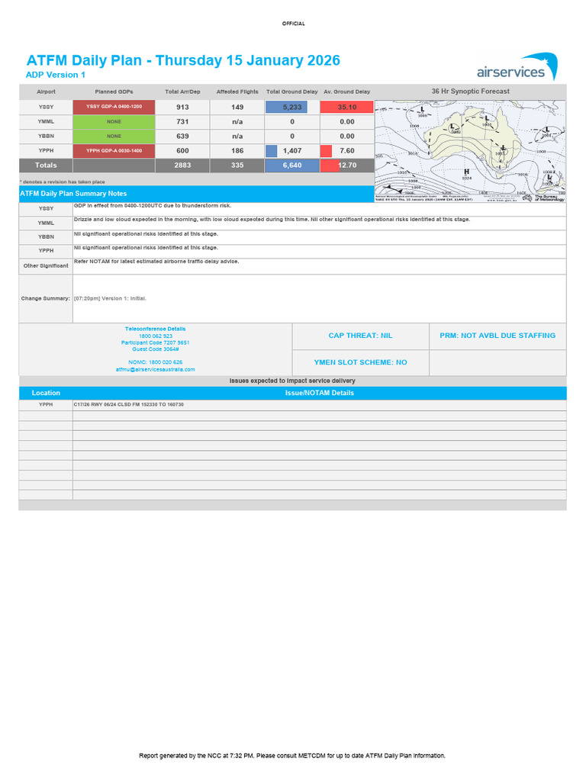Click the totals ground delay 6,640
The height and width of the screenshot is (781, 586).
(292, 166)
